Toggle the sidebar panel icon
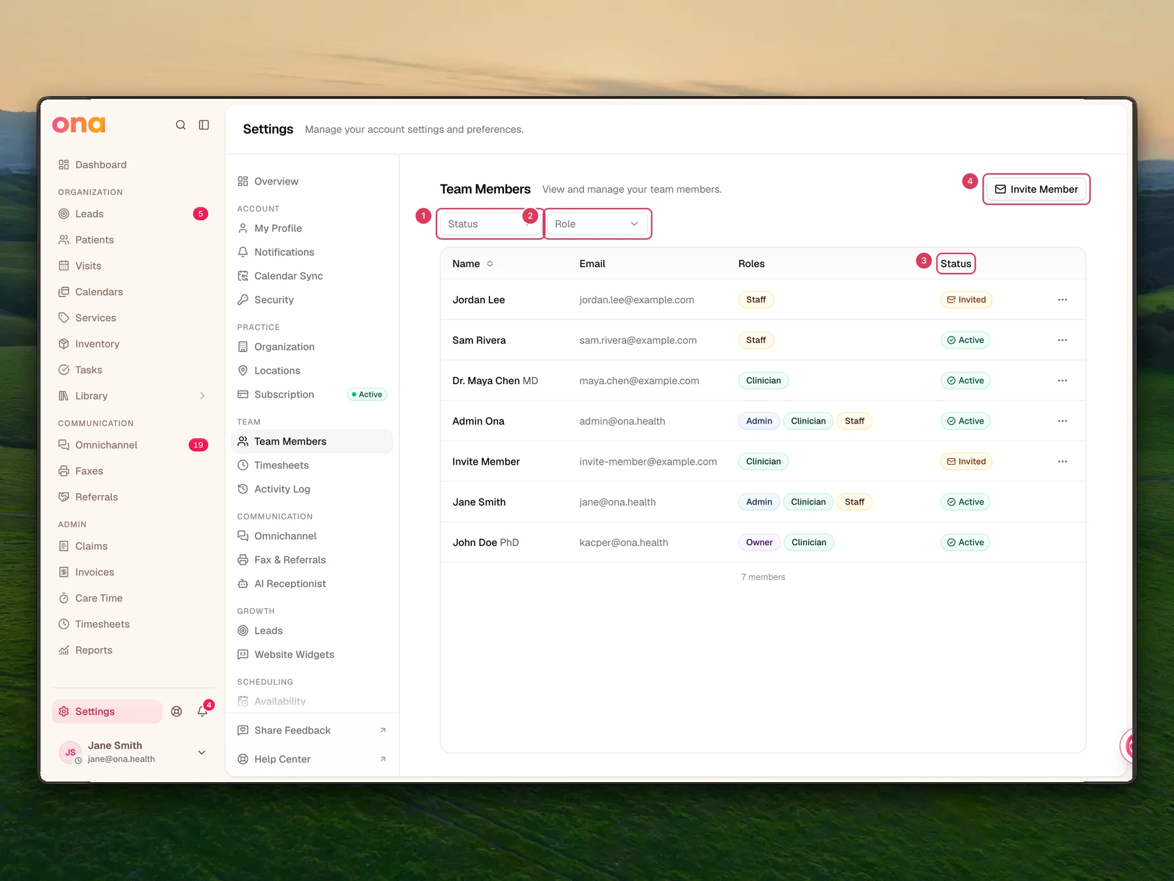 (x=204, y=125)
